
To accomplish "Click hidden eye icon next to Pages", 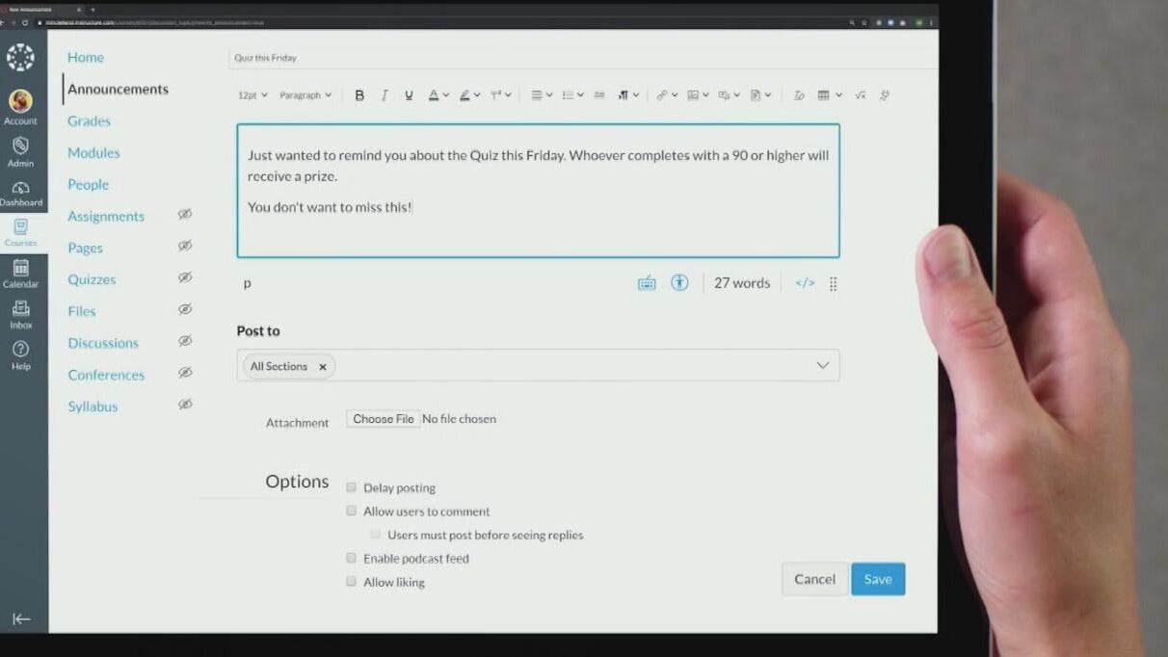I will point(185,246).
